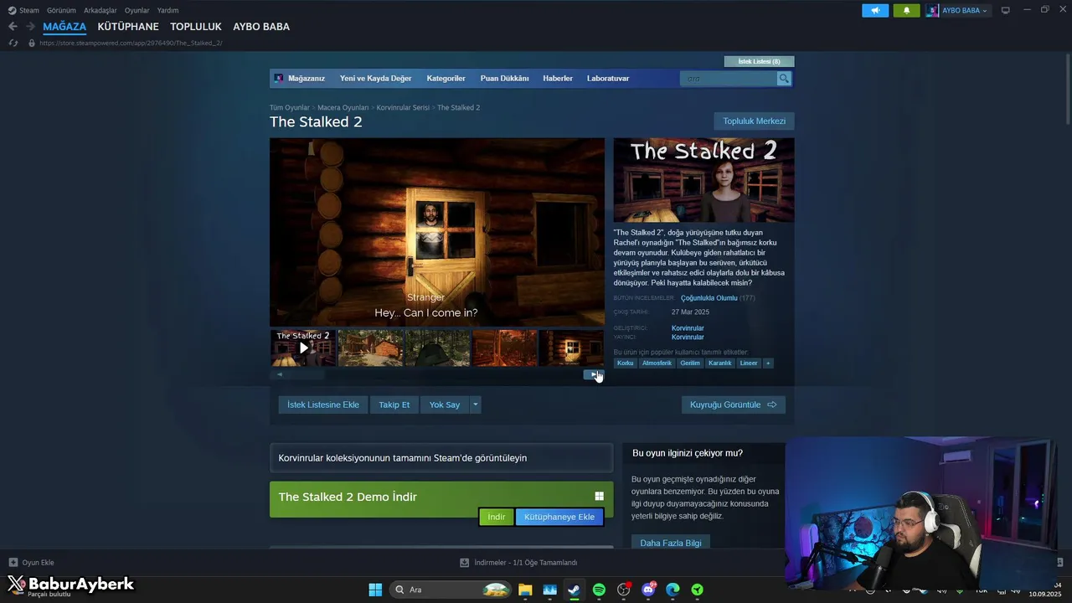Open the AYBO BABA account dropdown
This screenshot has width=1072, height=603.
[x=956, y=10]
